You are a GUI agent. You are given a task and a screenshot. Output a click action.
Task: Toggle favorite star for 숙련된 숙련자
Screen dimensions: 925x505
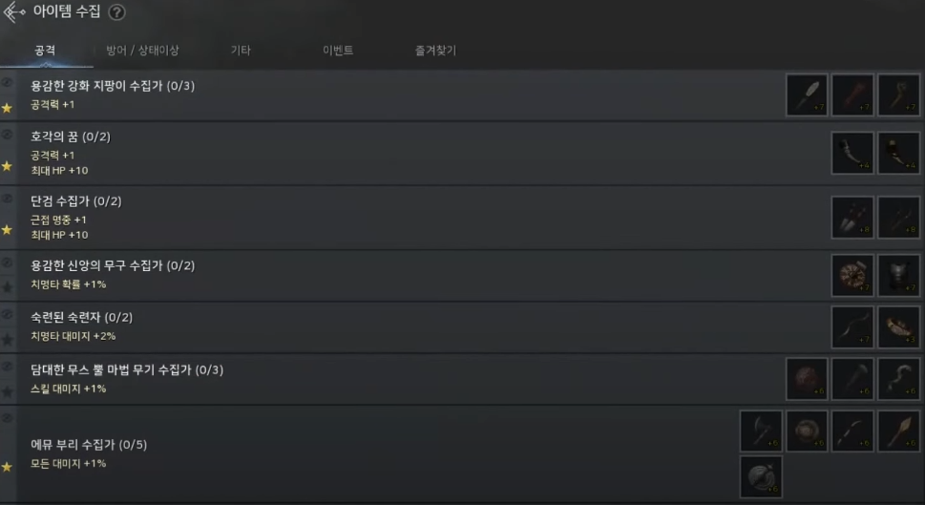[7, 339]
